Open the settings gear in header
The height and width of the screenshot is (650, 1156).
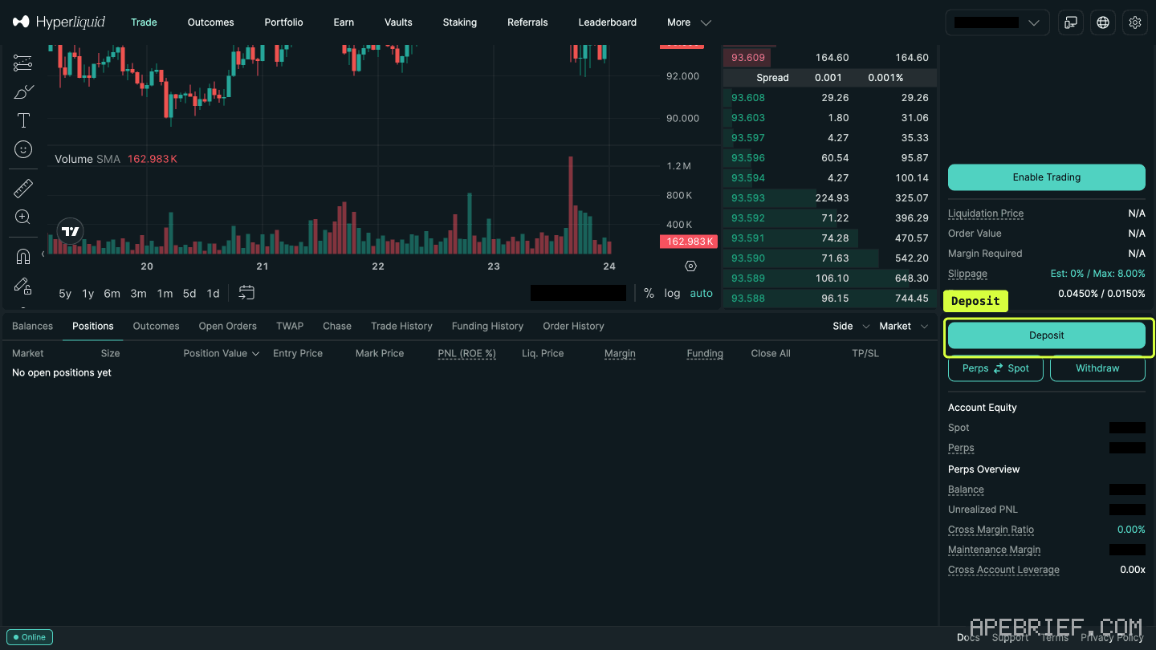pyautogui.click(x=1134, y=22)
